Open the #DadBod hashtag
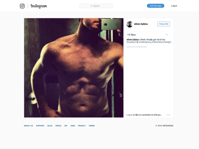The width and height of the screenshot is (199, 149). pyautogui.click(x=131, y=42)
